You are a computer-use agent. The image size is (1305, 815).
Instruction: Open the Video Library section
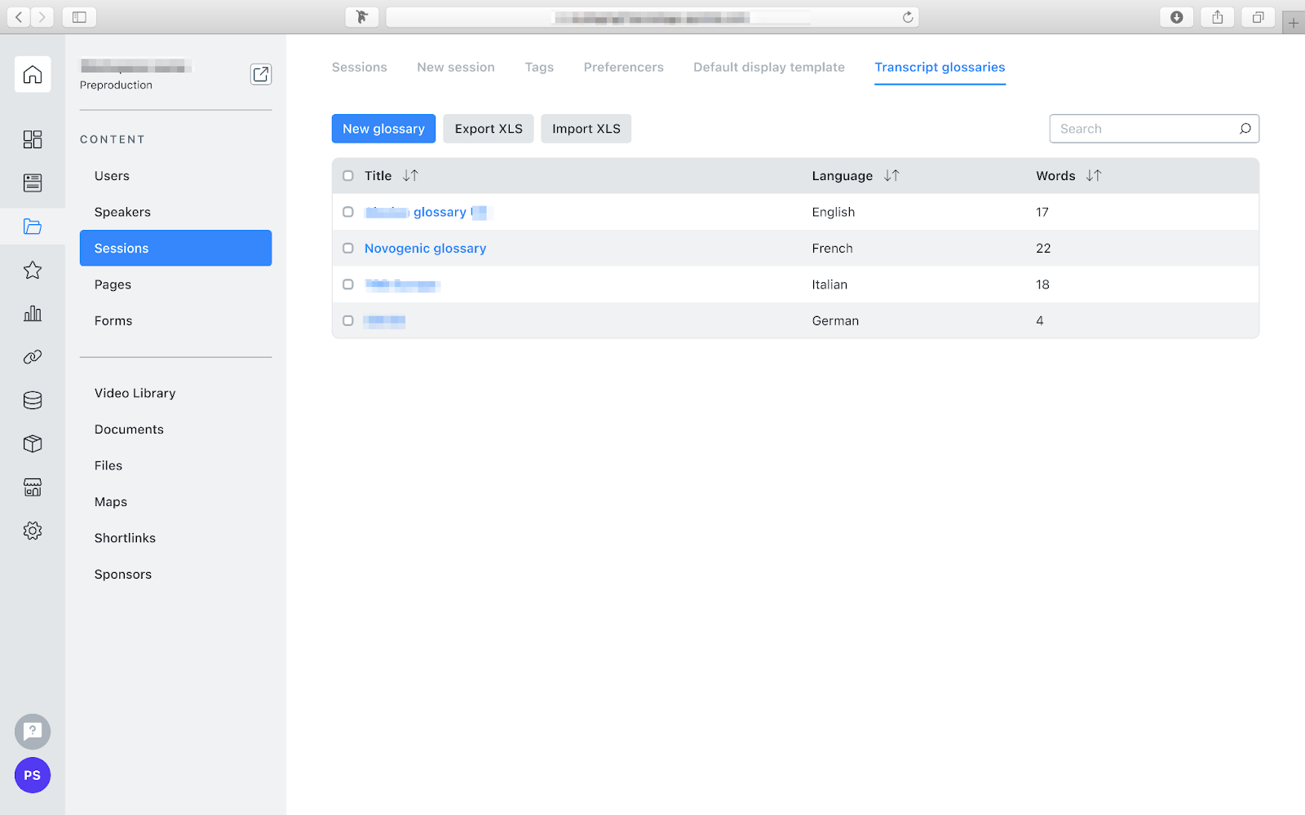pyautogui.click(x=135, y=393)
